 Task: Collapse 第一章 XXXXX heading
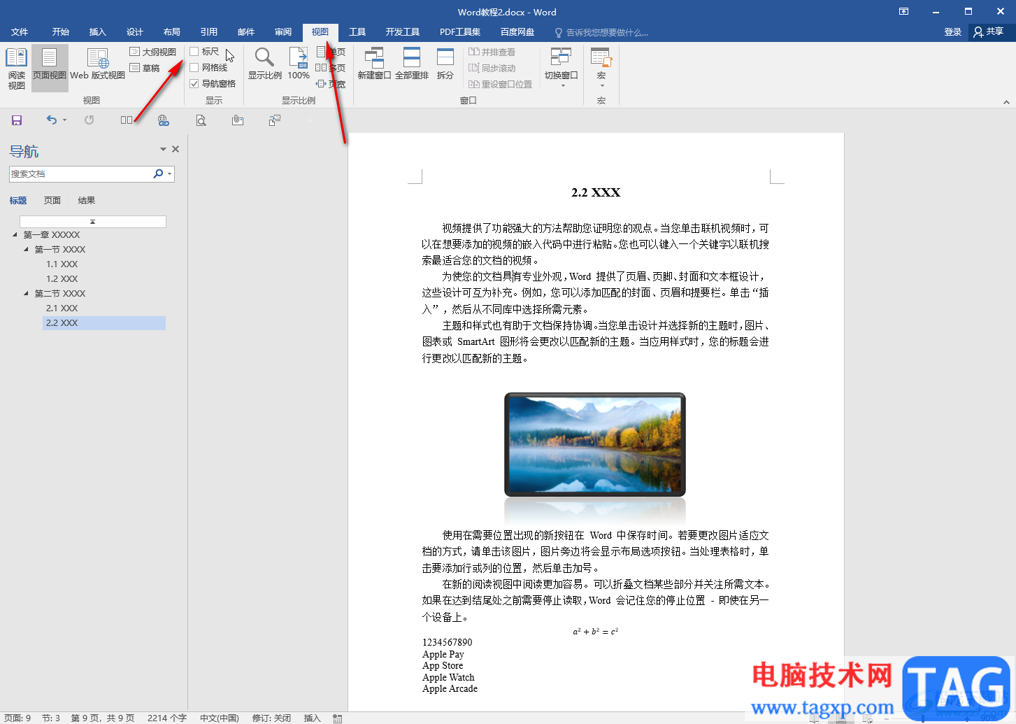(x=15, y=235)
